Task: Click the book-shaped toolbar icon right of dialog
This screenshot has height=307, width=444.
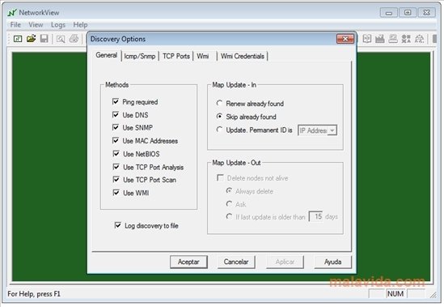Action: click(367, 38)
